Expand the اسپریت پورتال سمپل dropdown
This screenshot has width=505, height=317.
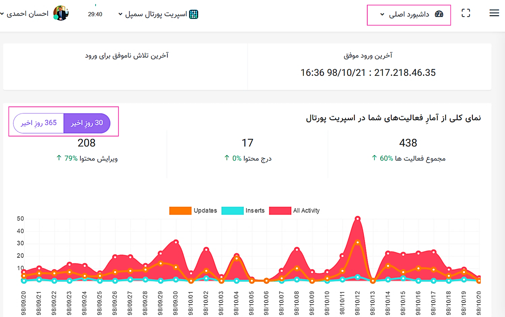point(120,14)
